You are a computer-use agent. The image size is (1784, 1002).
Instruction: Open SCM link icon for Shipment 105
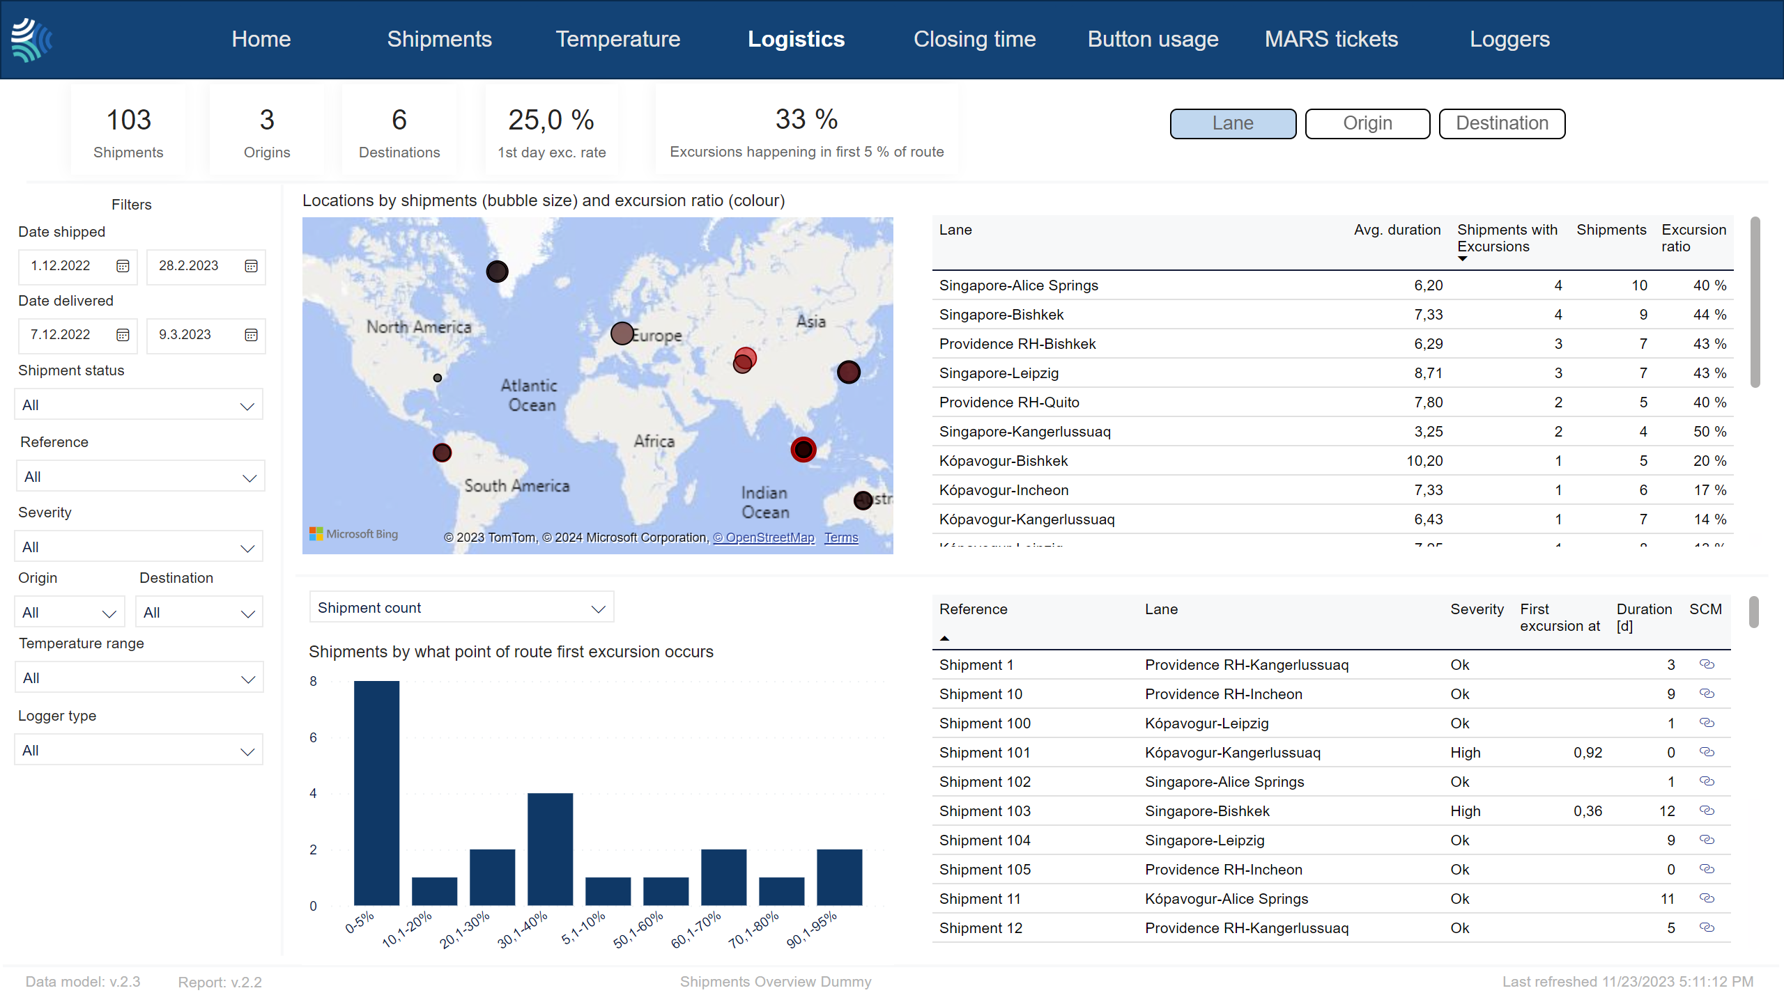1707,869
